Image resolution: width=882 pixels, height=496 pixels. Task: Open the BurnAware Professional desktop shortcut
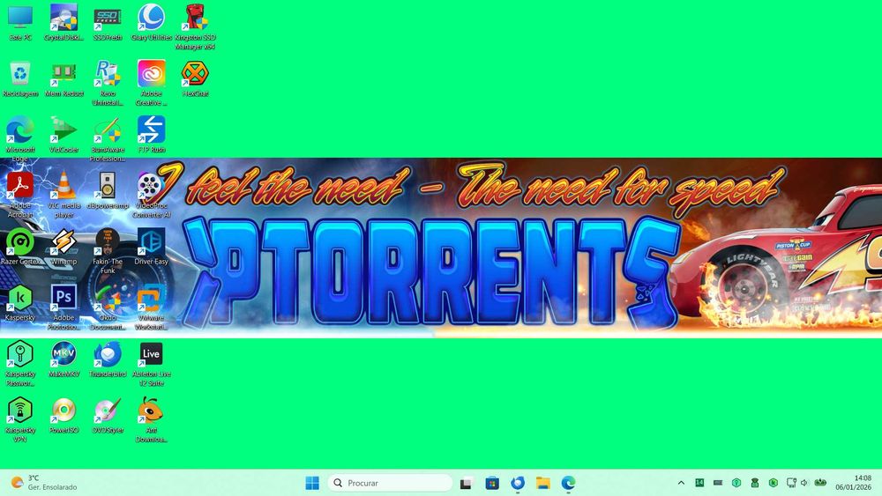(x=108, y=139)
